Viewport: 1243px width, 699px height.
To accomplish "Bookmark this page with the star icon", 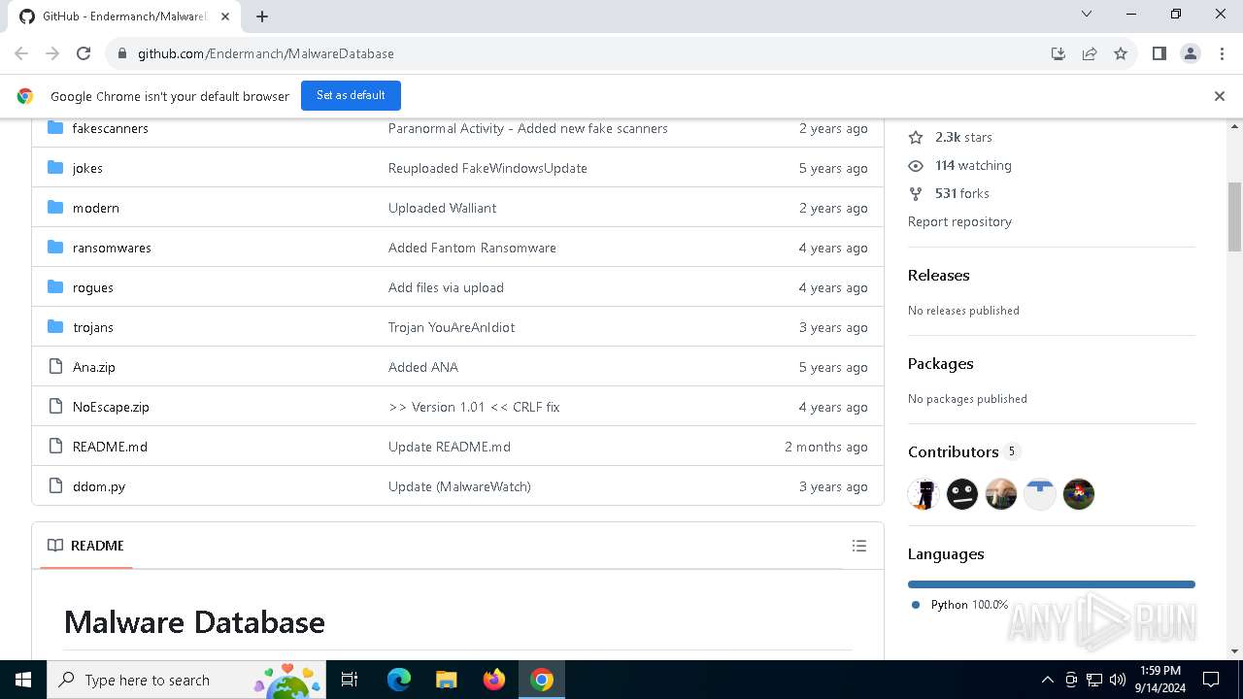I will point(1121,53).
